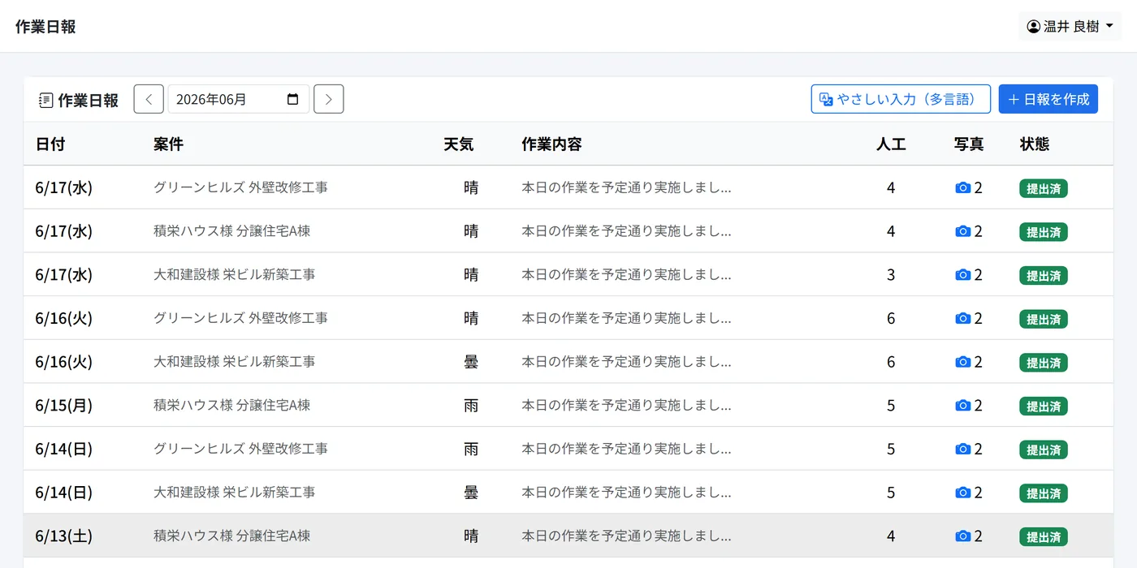Viewport: 1137px width, 568px height.
Task: Click the 曇 weather cell for 6/14 大和建設様
Action: pos(471,493)
